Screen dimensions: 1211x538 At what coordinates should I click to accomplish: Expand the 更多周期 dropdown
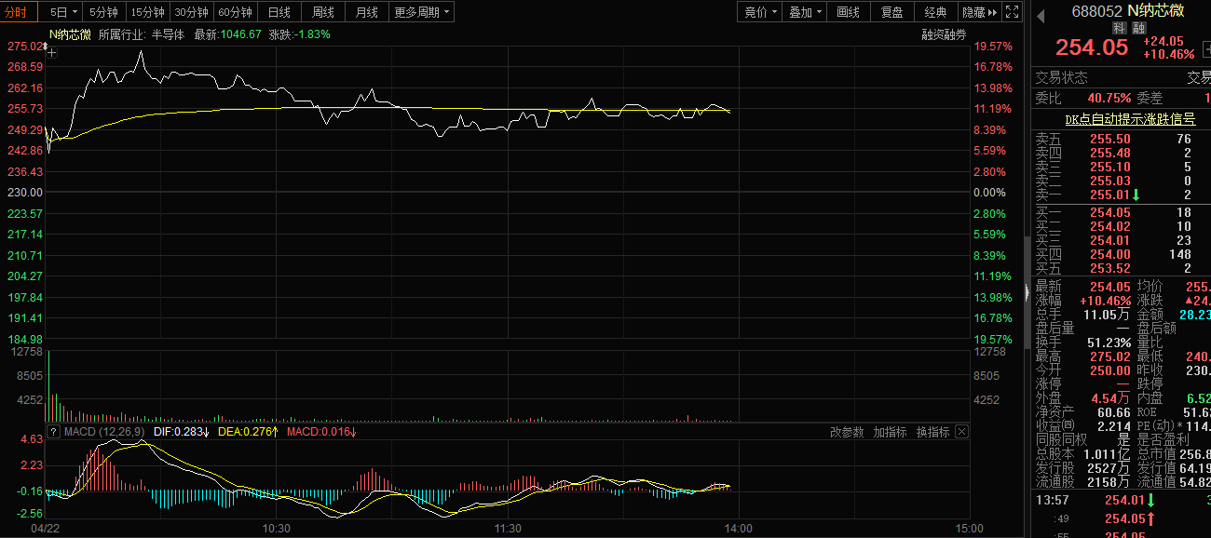[x=421, y=12]
